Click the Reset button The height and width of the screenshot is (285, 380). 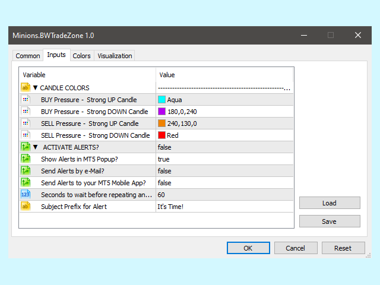343,248
